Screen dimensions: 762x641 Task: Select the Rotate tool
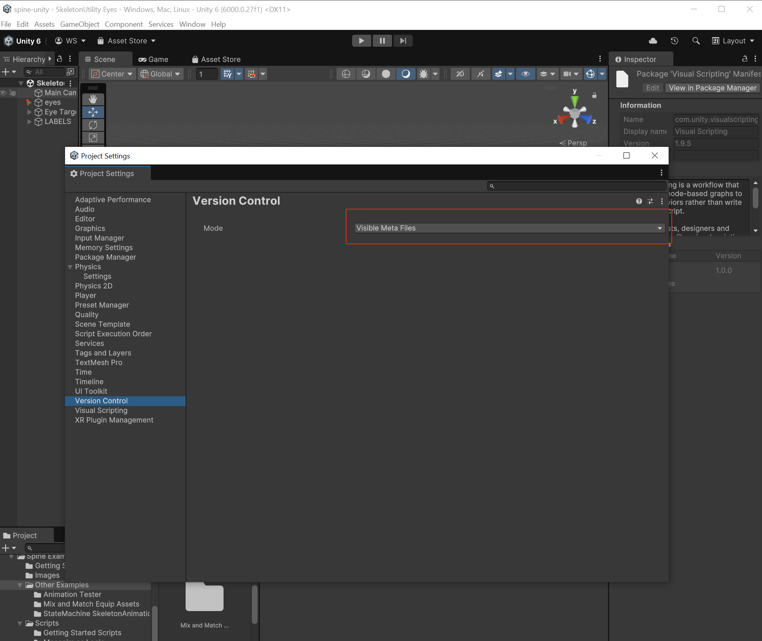point(93,125)
